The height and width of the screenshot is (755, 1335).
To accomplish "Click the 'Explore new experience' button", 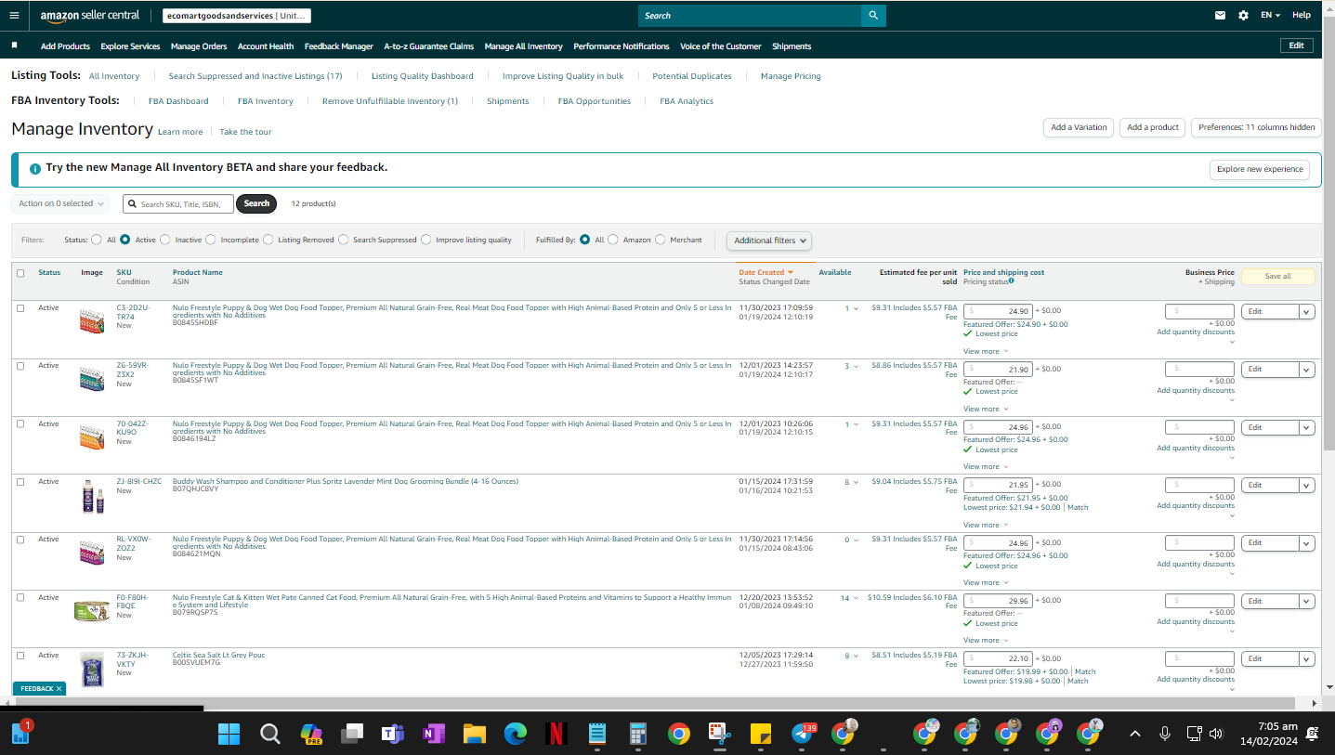I will [x=1260, y=170].
